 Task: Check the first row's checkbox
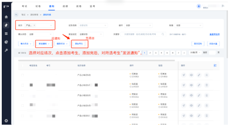(x=23, y=75)
